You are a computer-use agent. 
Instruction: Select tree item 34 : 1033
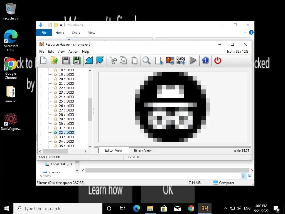[66, 141]
